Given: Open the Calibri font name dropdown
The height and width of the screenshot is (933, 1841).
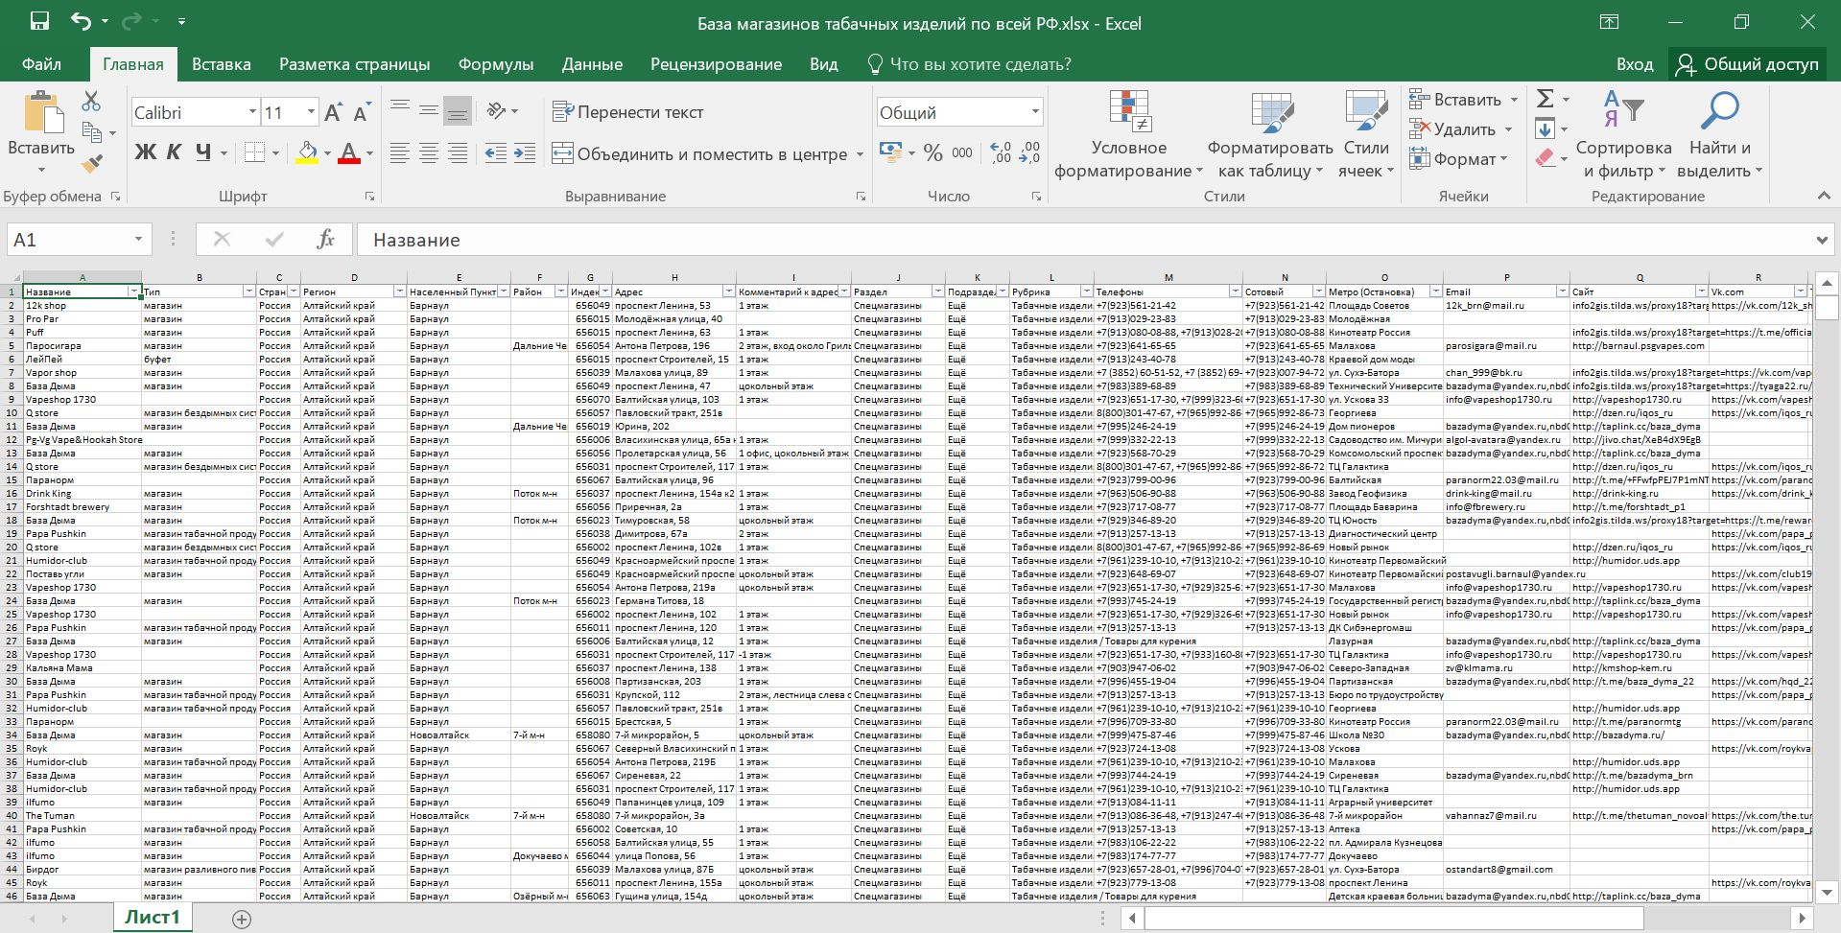Looking at the screenshot, I should pyautogui.click(x=252, y=112).
